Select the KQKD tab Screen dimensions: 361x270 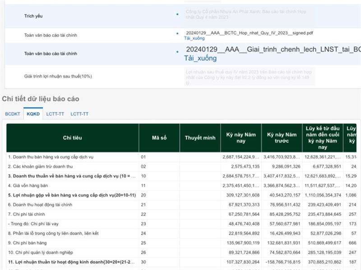tap(33, 114)
